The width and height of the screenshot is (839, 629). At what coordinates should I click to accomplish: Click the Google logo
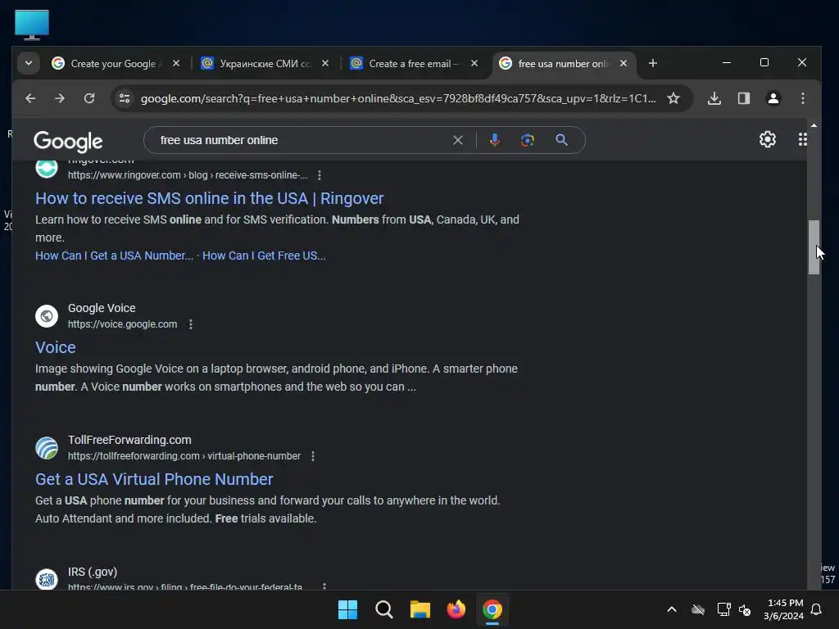[68, 141]
